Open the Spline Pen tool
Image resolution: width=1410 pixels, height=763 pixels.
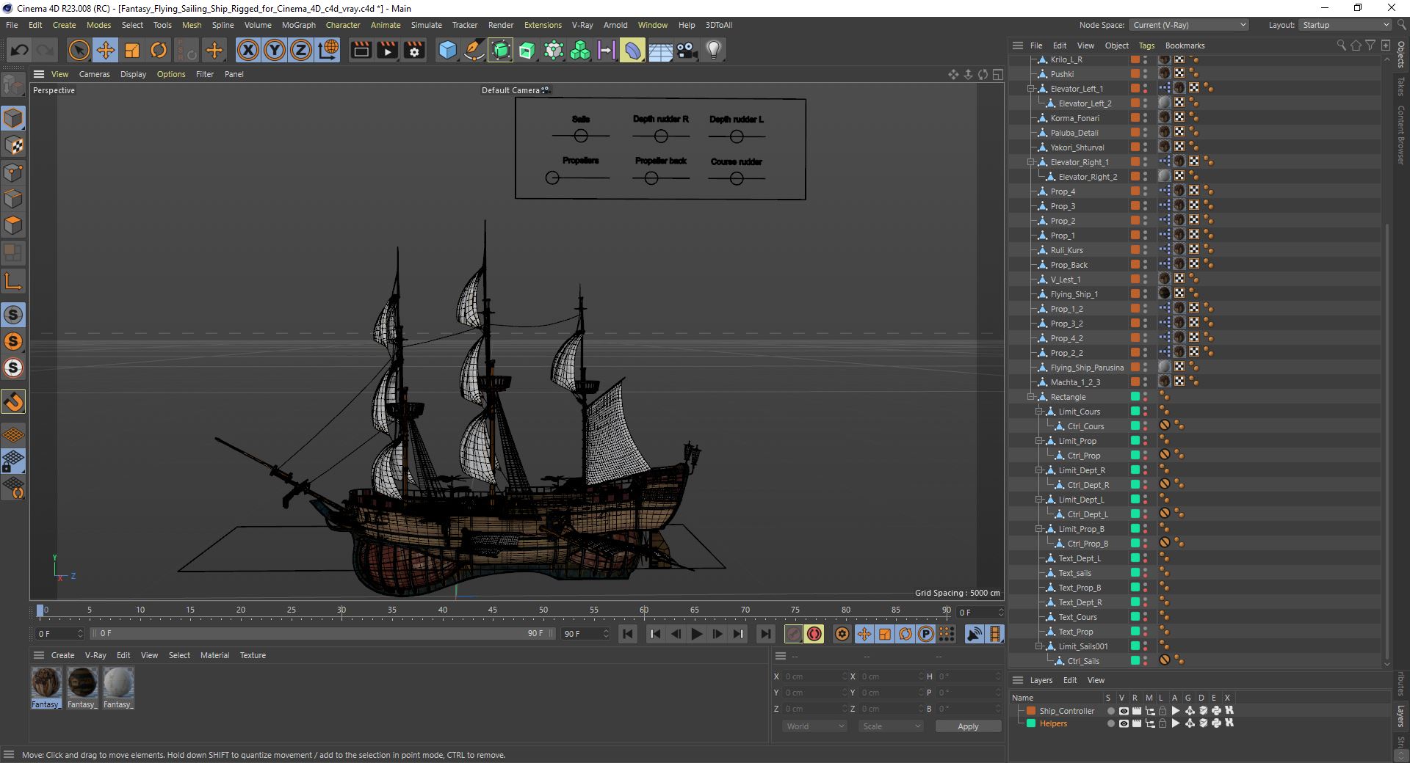(x=474, y=50)
